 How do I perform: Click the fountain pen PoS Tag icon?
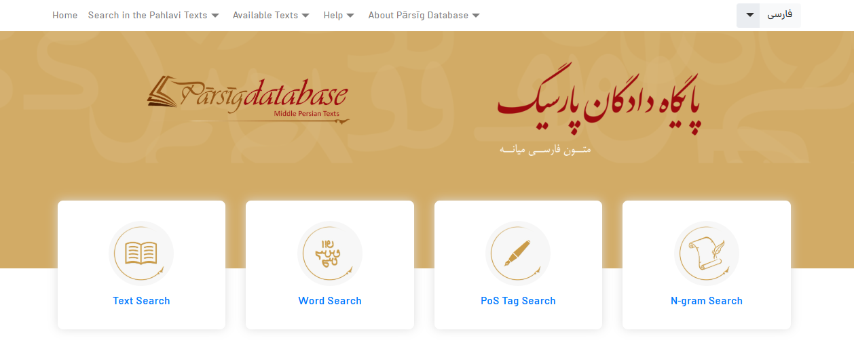(x=518, y=253)
